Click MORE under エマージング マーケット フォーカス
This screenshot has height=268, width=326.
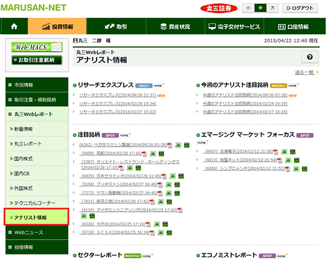point(202,142)
